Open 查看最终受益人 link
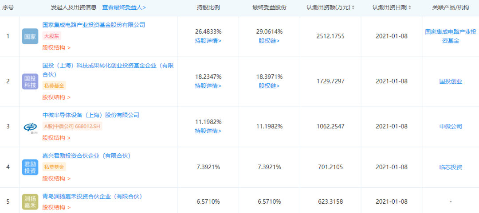 124,8
